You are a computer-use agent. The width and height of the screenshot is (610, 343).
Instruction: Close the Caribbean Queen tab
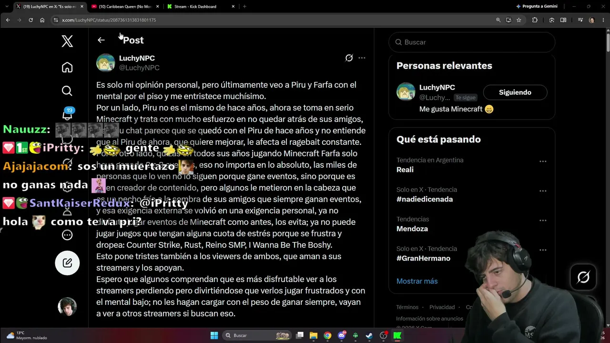tap(157, 7)
